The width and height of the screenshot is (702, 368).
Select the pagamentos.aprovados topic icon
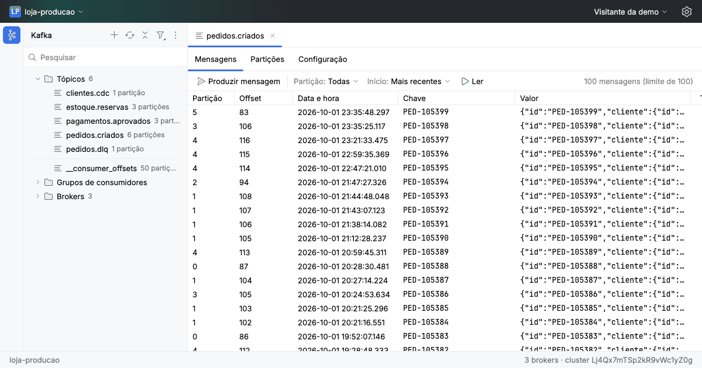pyautogui.click(x=58, y=121)
